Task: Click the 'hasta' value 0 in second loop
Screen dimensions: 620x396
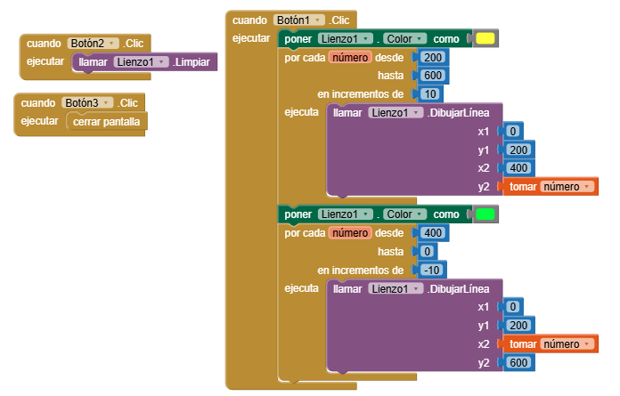Action: (428, 252)
